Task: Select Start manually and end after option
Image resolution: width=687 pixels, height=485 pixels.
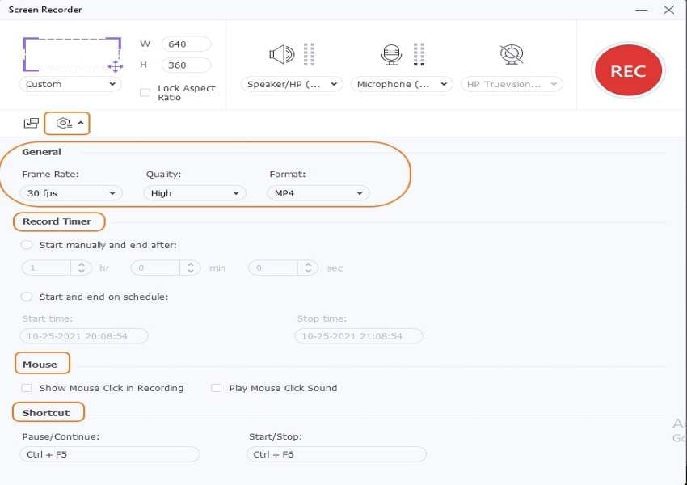Action: click(x=27, y=245)
